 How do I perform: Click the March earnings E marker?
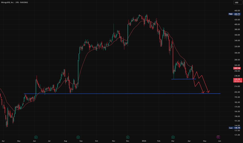pyautogui.click(x=173, y=137)
